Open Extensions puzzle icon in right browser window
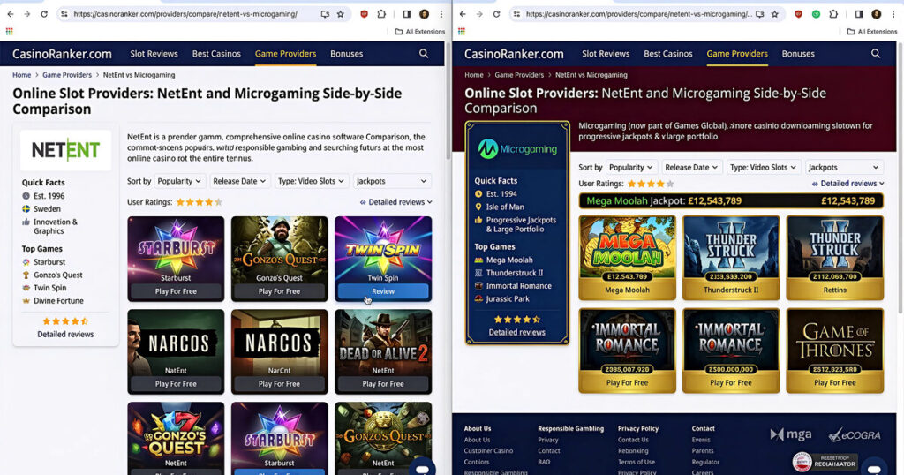Screen dimensions: 904x475 tap(833, 14)
